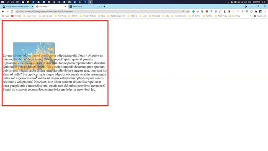Click the green circle extension icon
268x151 pixels.
click(193, 11)
